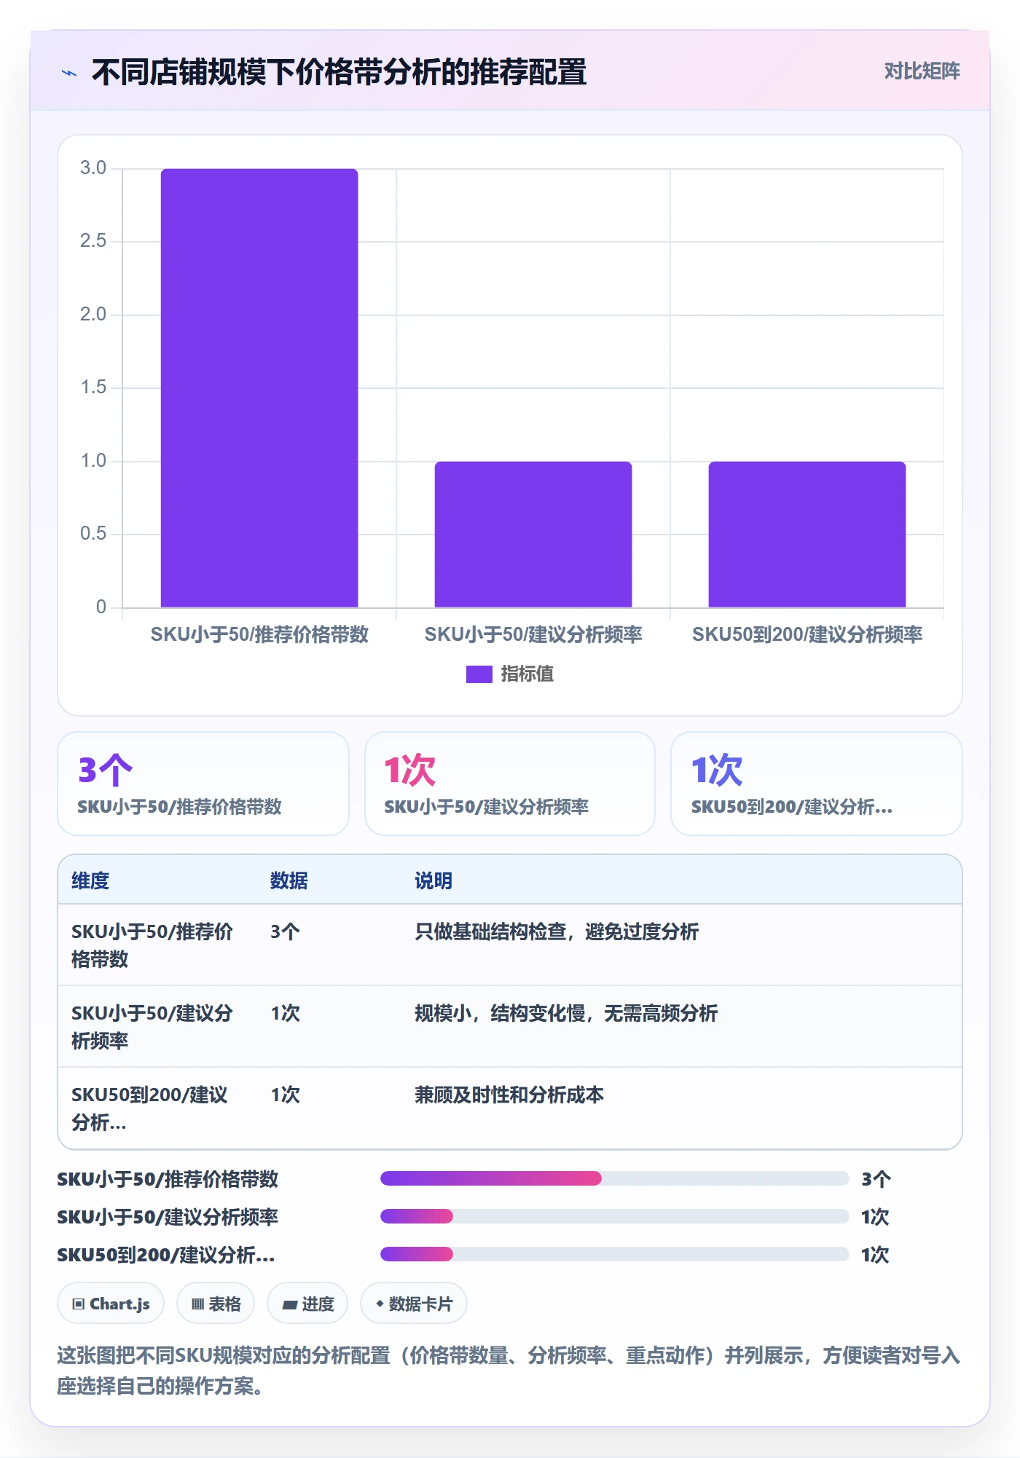Select table cell 只做基础结构检查，避免过度分析

coord(557,931)
